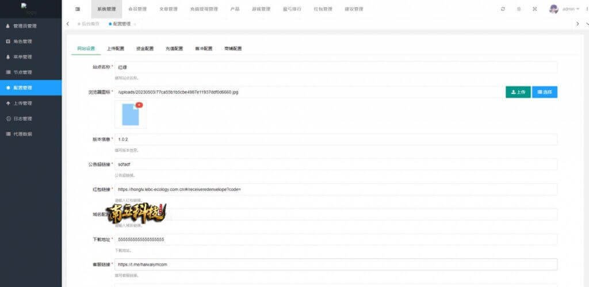
Task: Switch to the 充值配置 tab
Action: pyautogui.click(x=174, y=49)
